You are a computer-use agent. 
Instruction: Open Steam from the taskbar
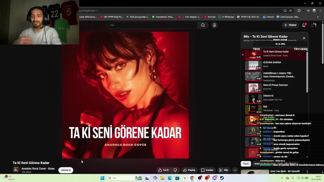click(222, 178)
